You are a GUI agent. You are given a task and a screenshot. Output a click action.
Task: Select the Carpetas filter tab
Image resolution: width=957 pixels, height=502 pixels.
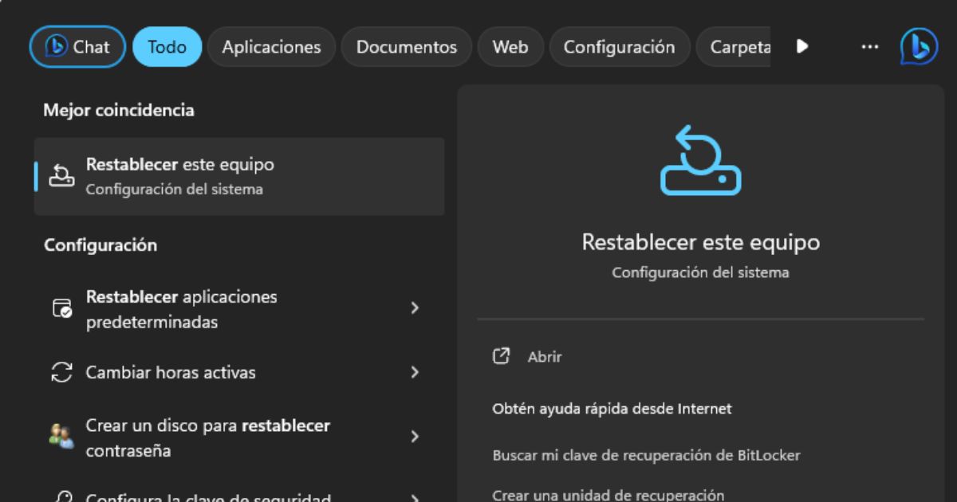734,47
